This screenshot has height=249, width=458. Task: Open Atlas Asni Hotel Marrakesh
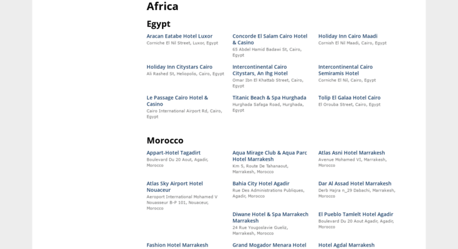point(351,153)
